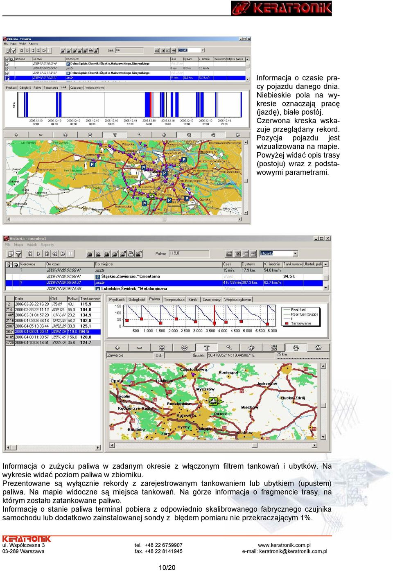Click center-target icon on Mondeo map toolbar
The height and width of the screenshot is (571, 393).
(164, 135)
